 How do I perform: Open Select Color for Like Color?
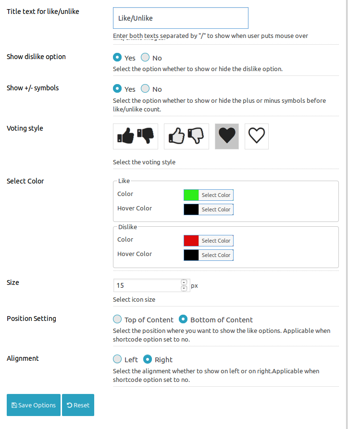pos(216,195)
